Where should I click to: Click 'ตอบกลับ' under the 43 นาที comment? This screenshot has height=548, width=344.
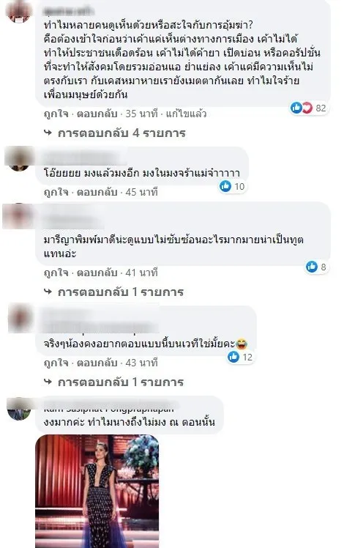click(97, 363)
